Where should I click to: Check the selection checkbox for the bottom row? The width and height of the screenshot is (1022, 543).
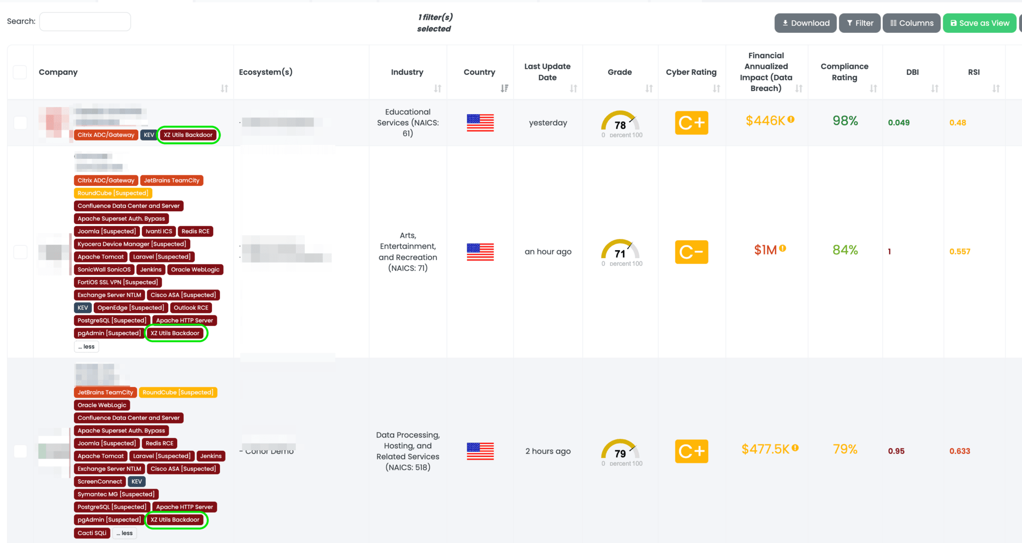pyautogui.click(x=20, y=451)
